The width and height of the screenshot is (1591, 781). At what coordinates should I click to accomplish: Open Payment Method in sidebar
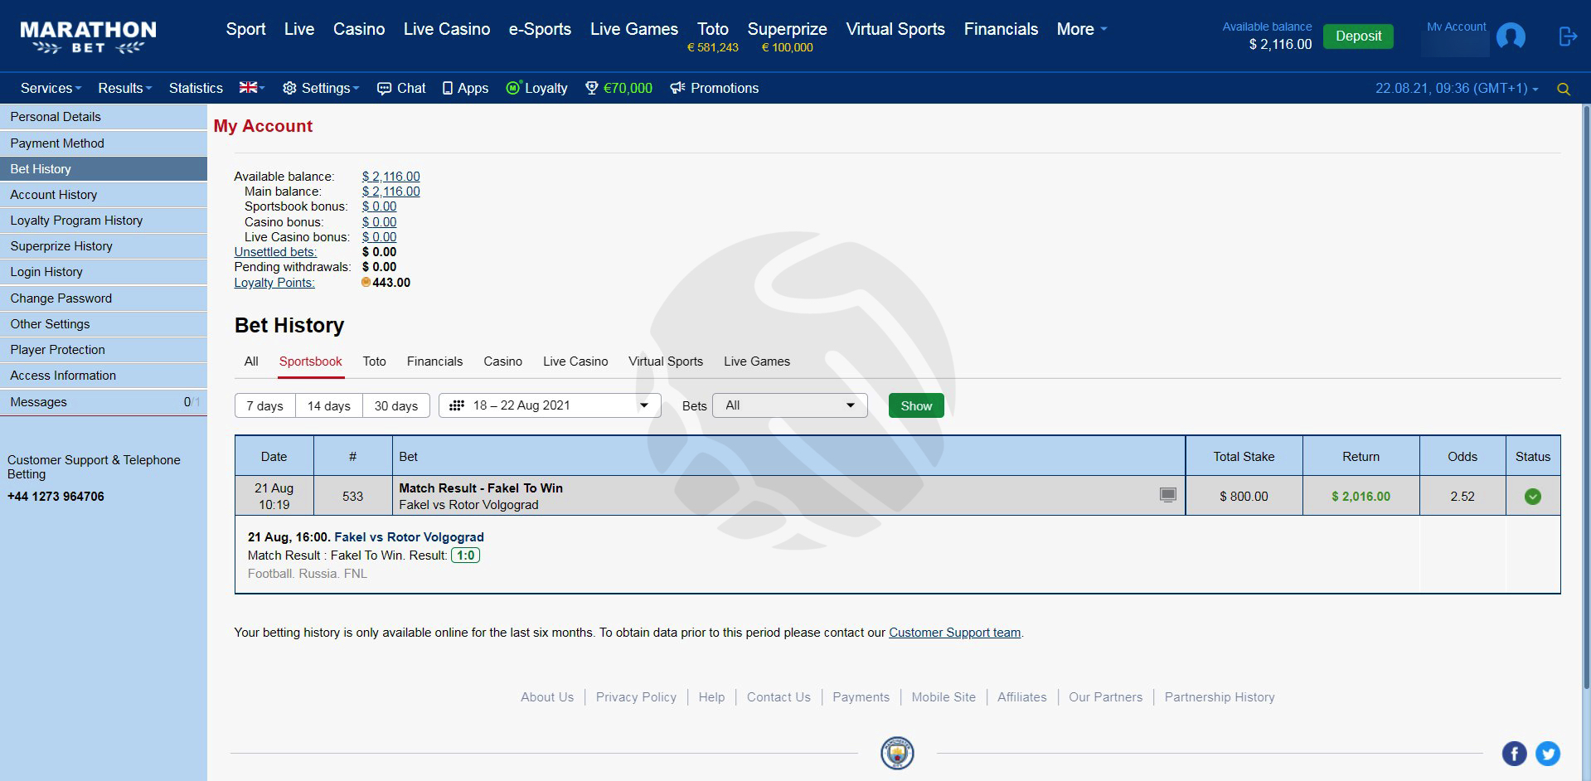click(104, 143)
